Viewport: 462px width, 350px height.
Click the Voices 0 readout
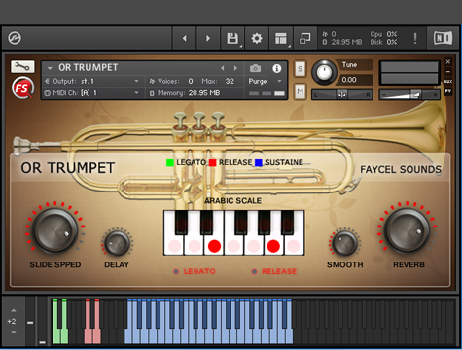coord(171,81)
